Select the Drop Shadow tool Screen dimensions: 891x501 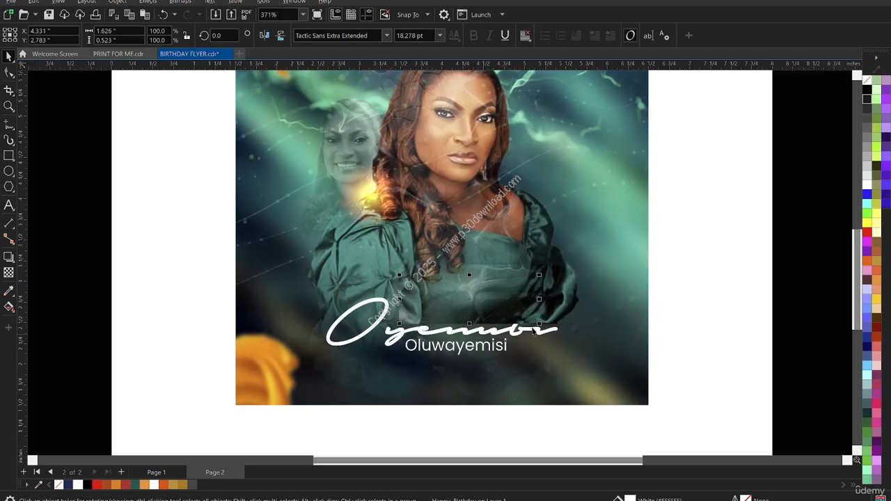click(8, 257)
